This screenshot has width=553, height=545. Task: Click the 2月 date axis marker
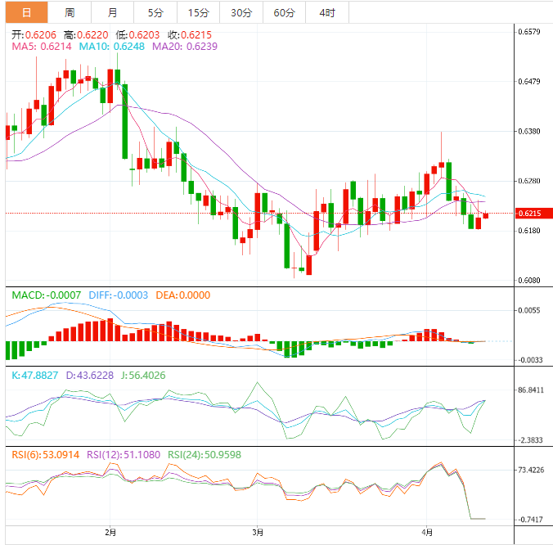[110, 532]
